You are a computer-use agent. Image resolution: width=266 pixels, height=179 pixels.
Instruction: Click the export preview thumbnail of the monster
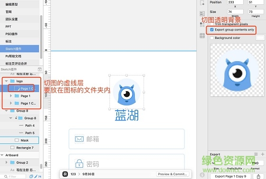tap(237, 70)
